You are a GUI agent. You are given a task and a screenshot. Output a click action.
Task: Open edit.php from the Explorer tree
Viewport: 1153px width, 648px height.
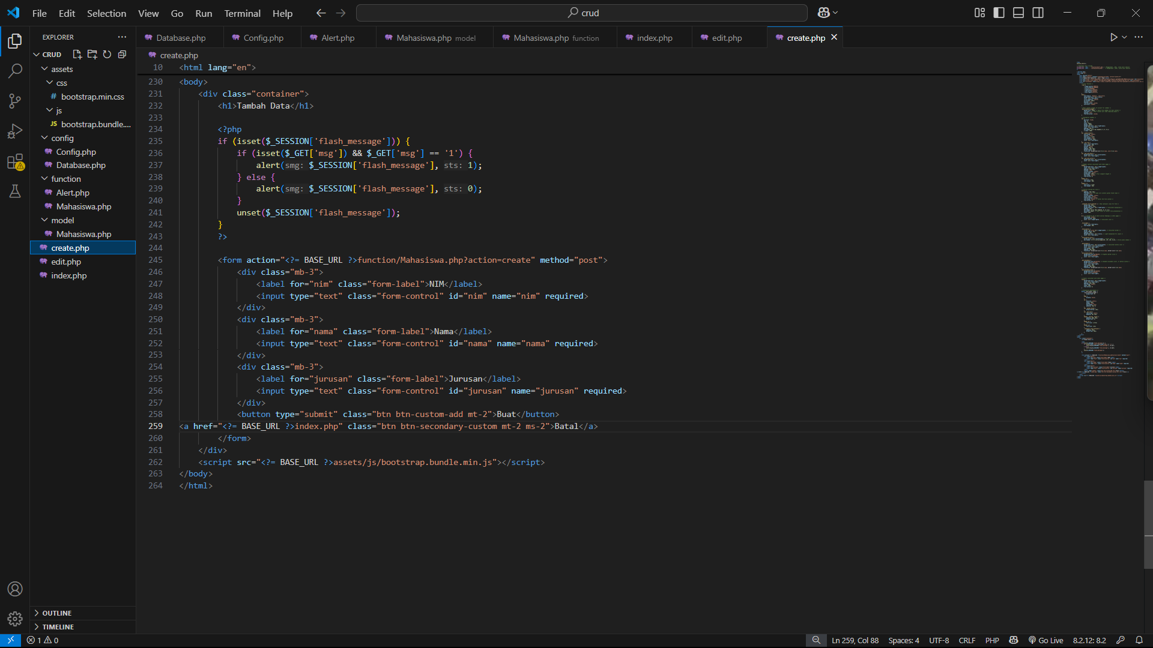[x=66, y=262]
